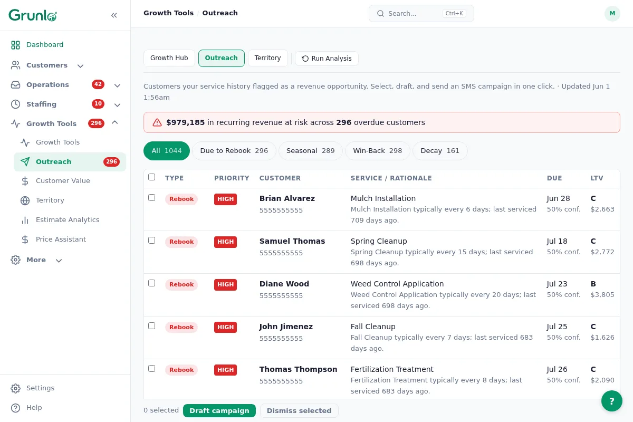The image size is (633, 422).
Task: Expand the More menu chevron
Action: 59,261
